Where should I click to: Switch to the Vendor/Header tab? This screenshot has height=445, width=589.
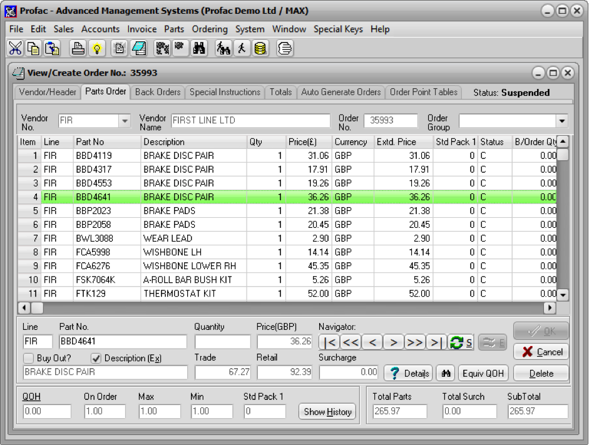click(x=48, y=93)
